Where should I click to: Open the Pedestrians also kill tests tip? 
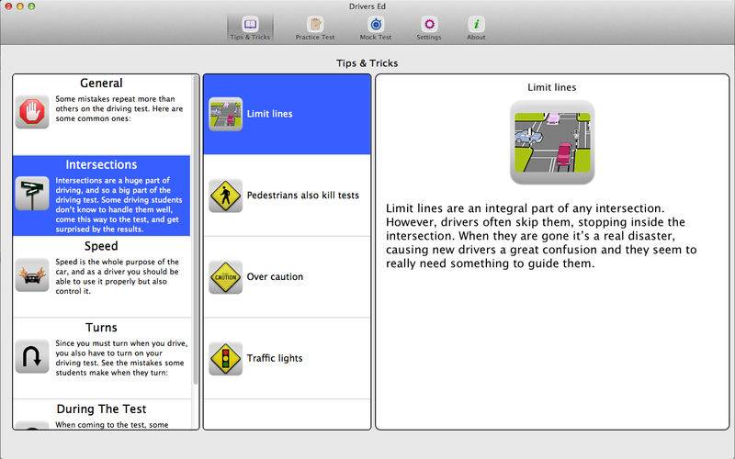pyautogui.click(x=302, y=196)
